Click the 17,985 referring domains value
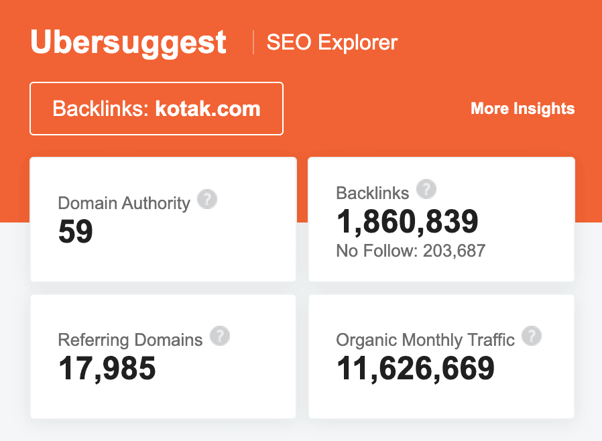602x441 pixels. [x=105, y=368]
